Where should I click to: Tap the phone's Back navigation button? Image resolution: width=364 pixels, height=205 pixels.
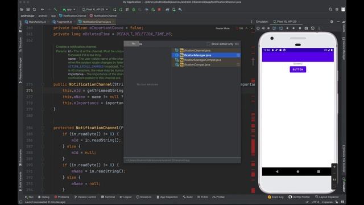pyautogui.click(x=277, y=171)
